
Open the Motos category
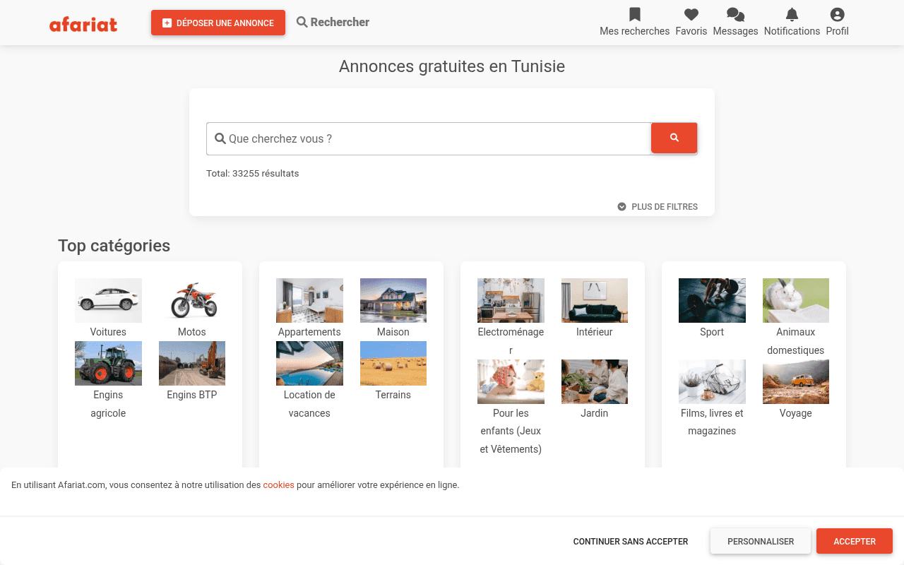click(191, 300)
